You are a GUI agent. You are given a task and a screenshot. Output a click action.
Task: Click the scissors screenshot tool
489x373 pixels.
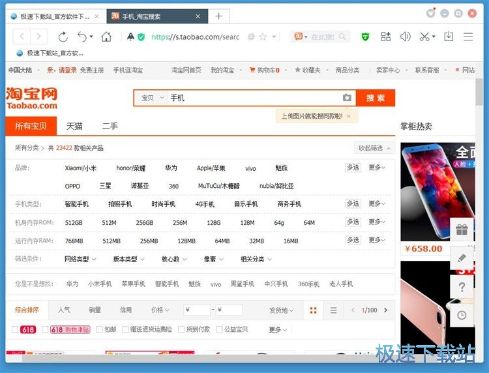click(x=424, y=37)
